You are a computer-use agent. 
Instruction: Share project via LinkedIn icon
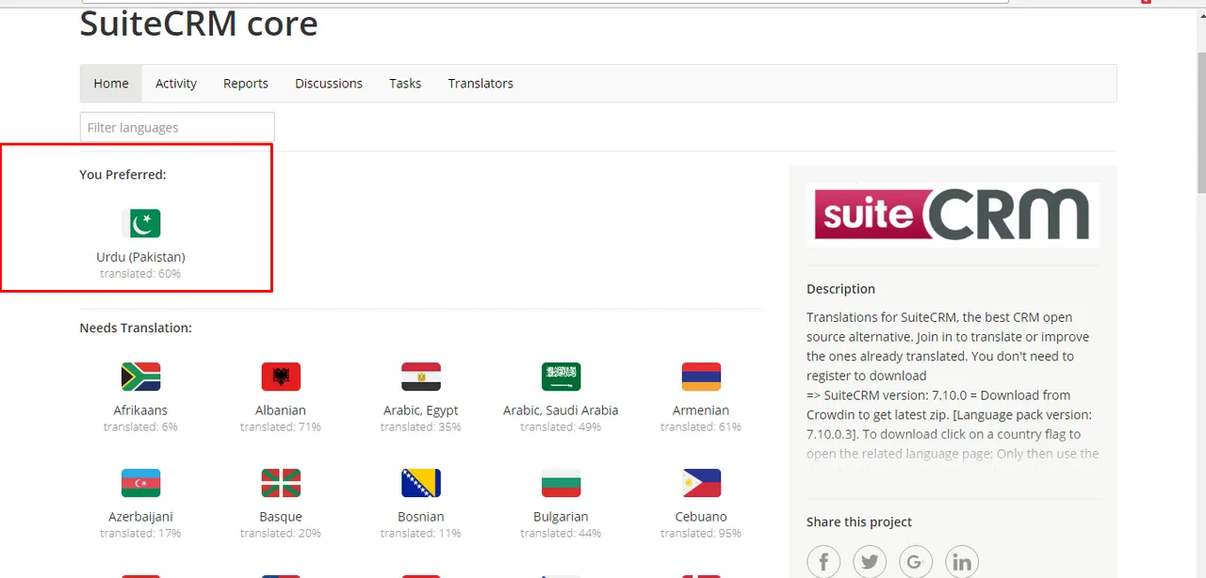(962, 562)
